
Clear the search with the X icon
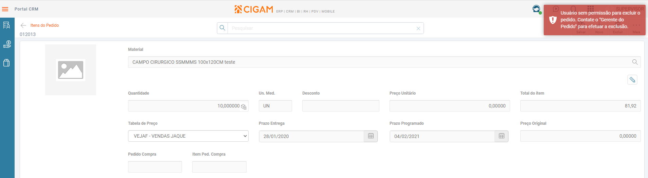coord(418,28)
